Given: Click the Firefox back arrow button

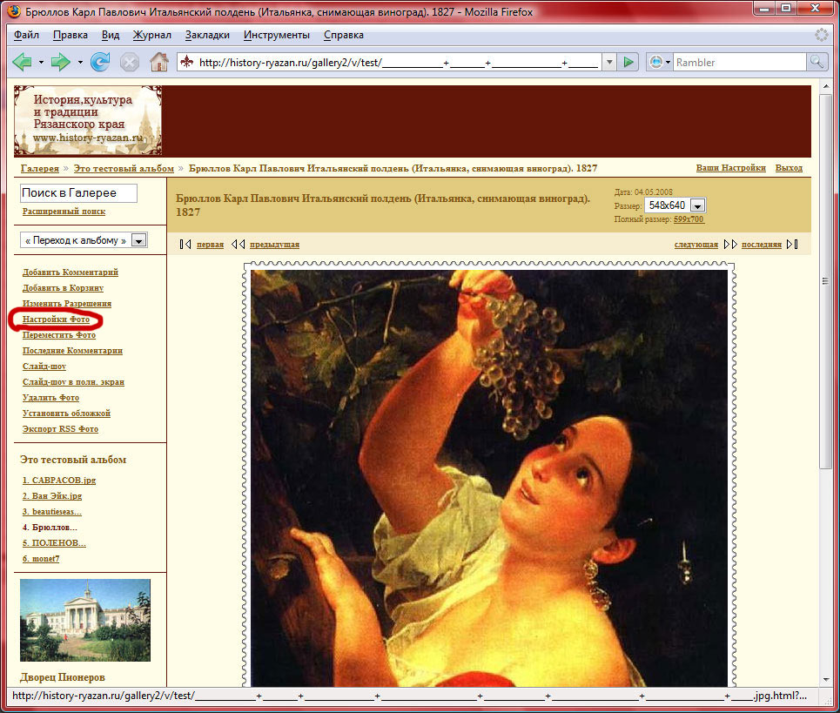Looking at the screenshot, I should pos(22,62).
